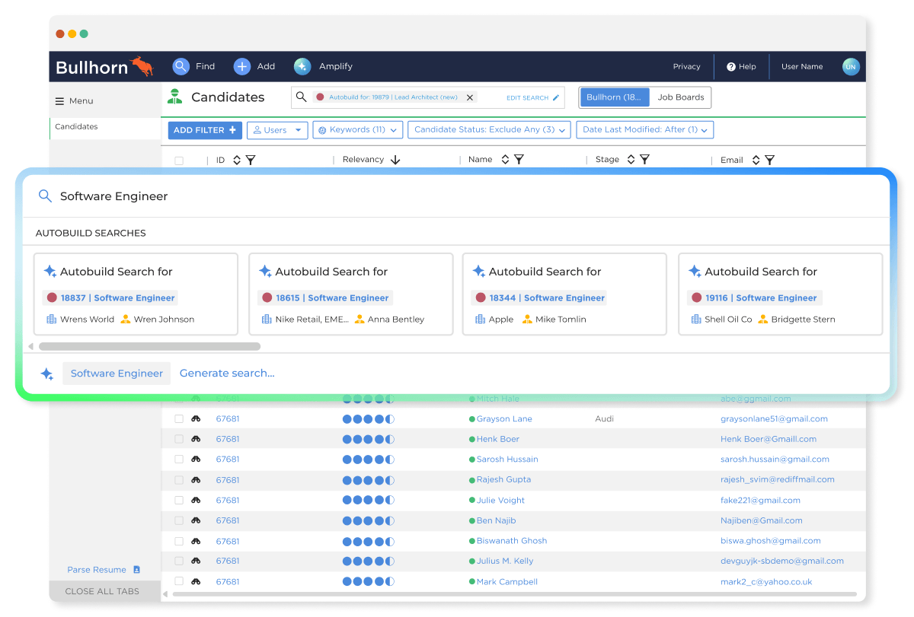
Task: Click the scroll-left arrow of autobuild scrollbar
Action: coord(31,346)
